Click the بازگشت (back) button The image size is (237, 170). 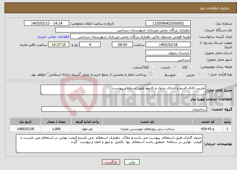[x=111, y=162]
